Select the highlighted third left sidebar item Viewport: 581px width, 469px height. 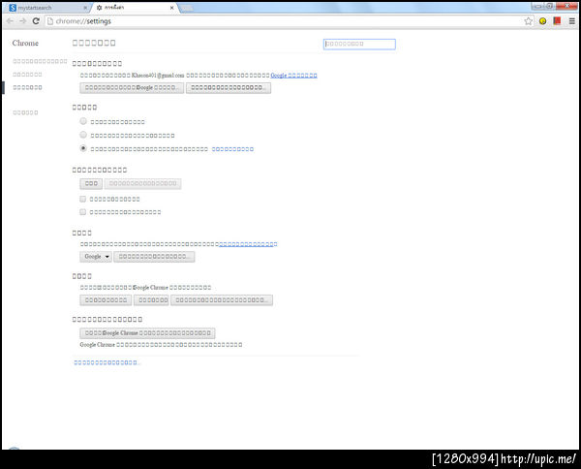27,87
